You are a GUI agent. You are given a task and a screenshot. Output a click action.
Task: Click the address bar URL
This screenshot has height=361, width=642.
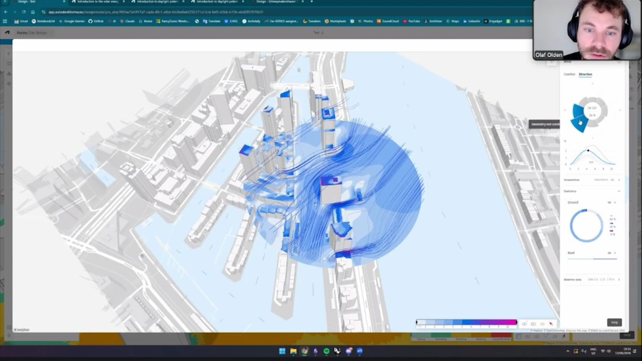coord(156,12)
